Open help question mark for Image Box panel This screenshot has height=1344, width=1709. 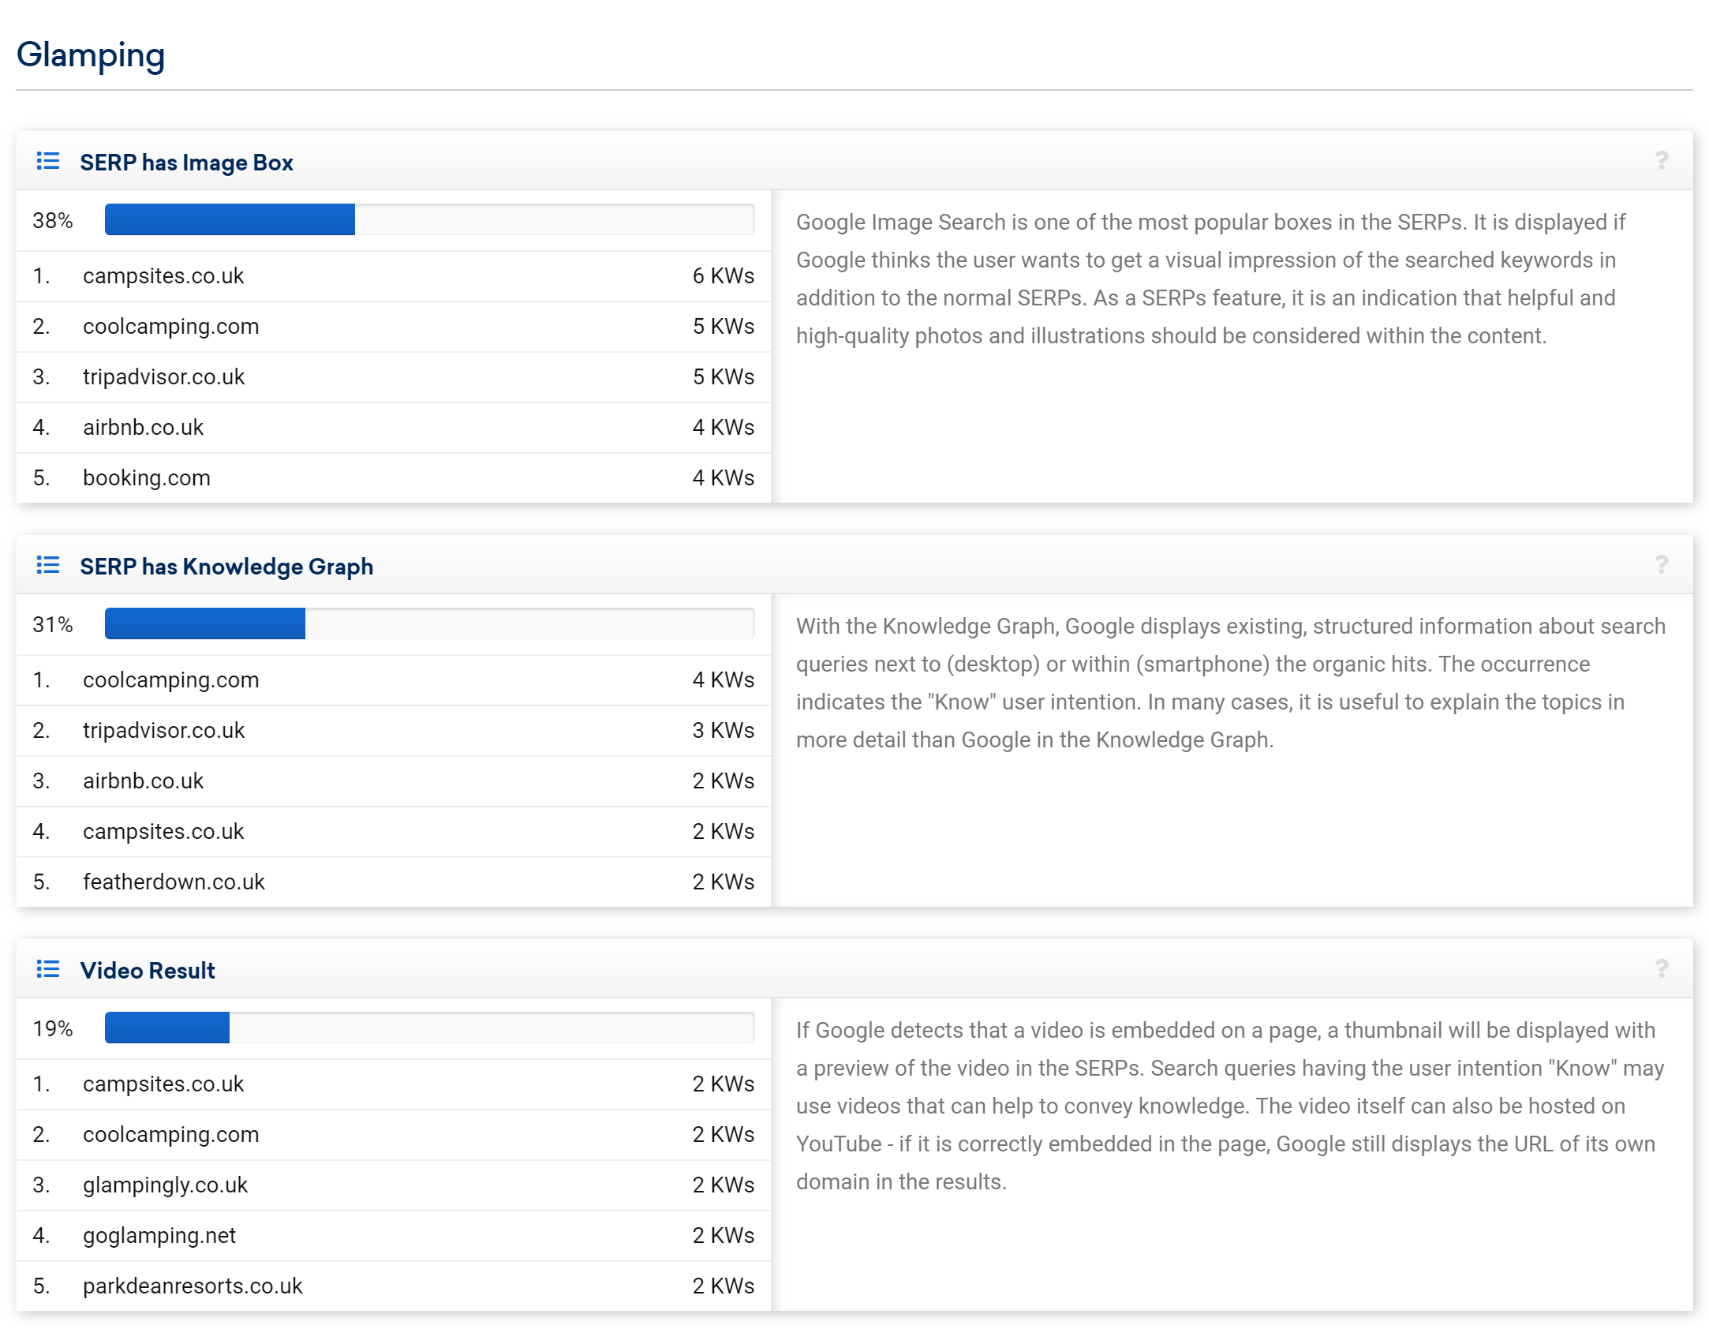click(1661, 161)
